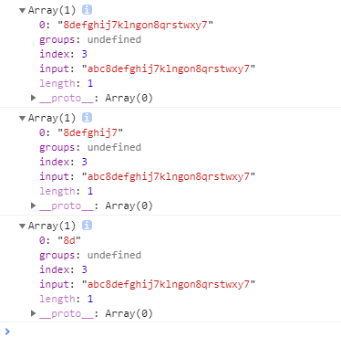
Task: Click info icon beside first Array(1)
Action: pos(87,10)
